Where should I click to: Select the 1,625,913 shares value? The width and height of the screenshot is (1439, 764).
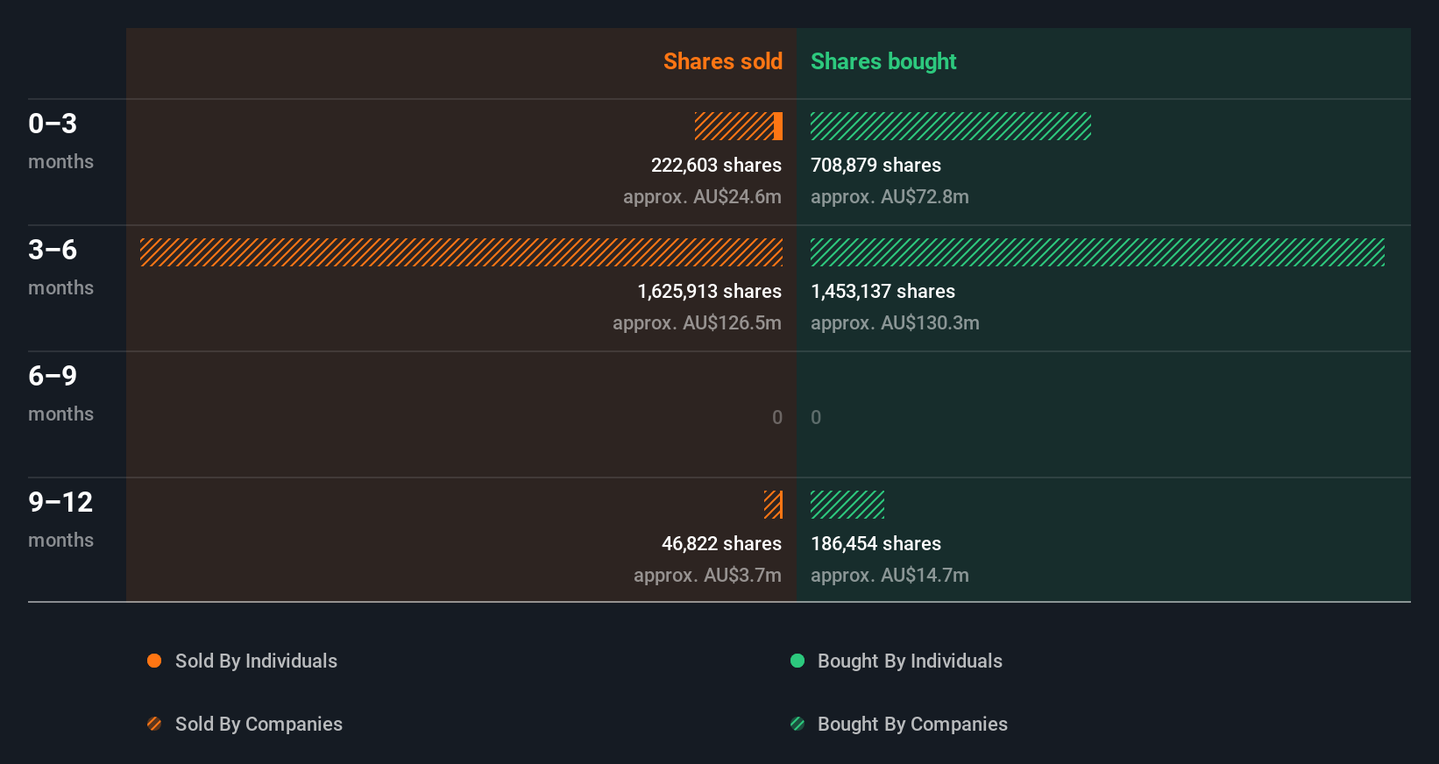[709, 291]
